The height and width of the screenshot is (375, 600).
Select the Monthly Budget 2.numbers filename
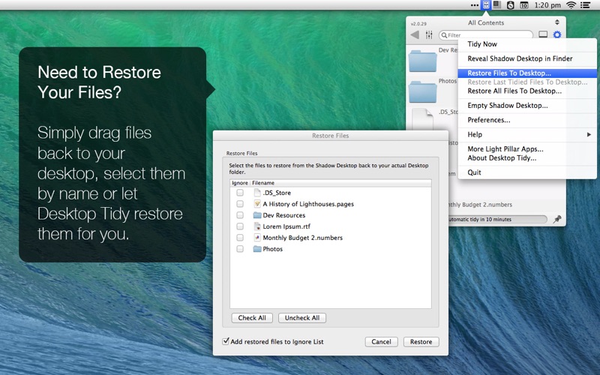coord(303,238)
